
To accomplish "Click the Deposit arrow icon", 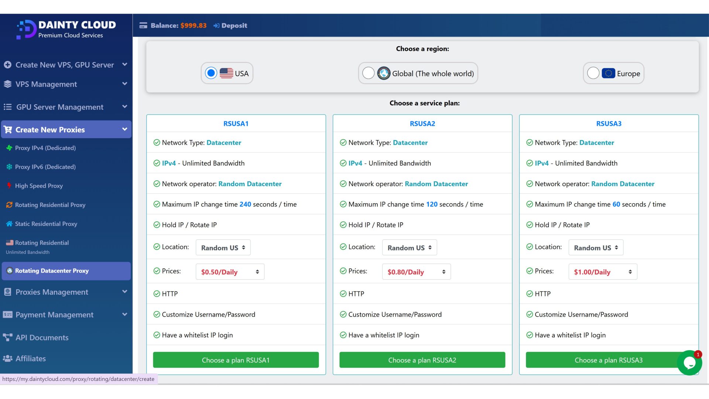I will tap(216, 25).
